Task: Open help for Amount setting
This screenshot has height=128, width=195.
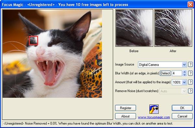Action: 190,82
